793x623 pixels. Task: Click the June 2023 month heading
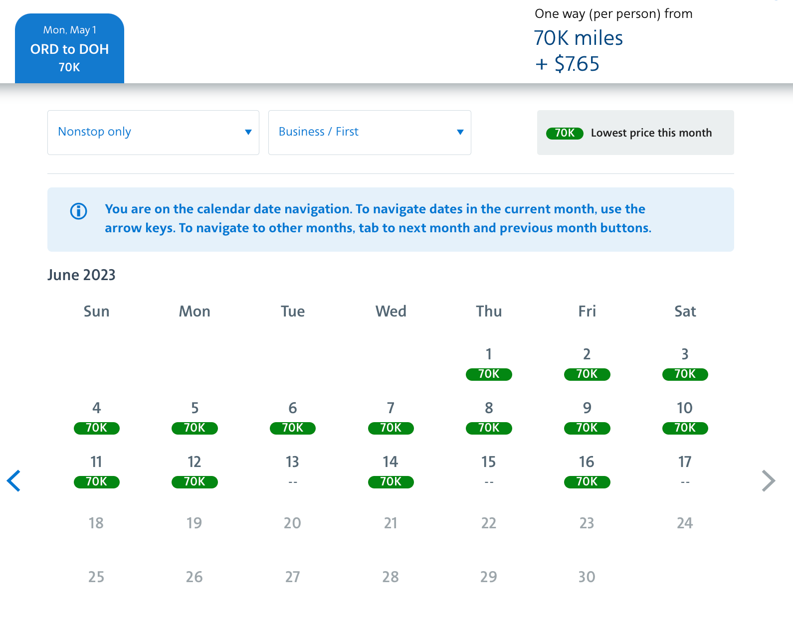(81, 275)
